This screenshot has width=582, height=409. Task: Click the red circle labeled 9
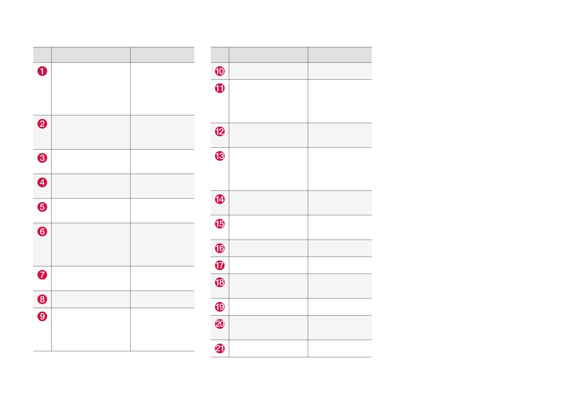click(42, 316)
